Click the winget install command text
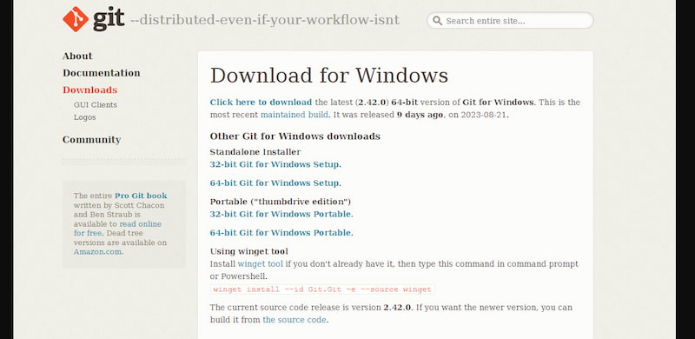The image size is (695, 339). [322, 289]
